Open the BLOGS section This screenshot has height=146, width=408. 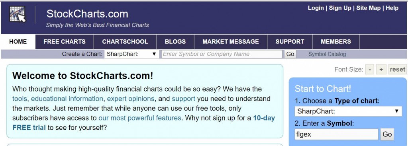pos(175,41)
